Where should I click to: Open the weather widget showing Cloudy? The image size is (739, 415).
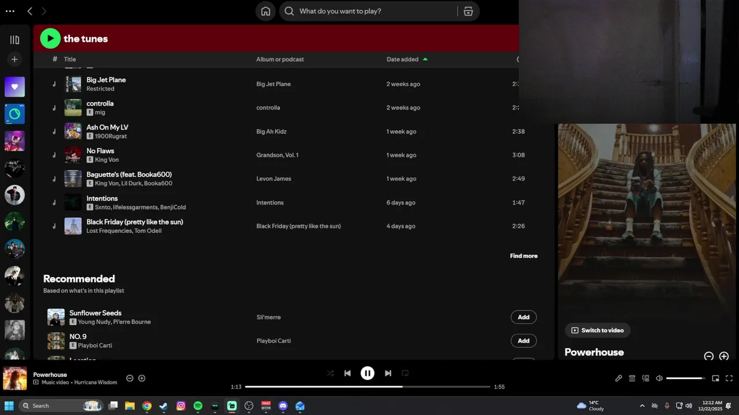coord(591,406)
